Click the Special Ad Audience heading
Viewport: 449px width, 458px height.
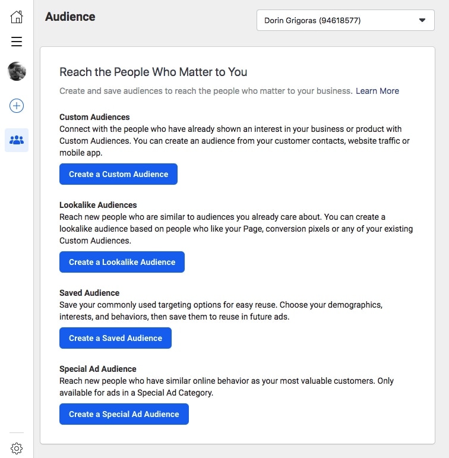[98, 369]
